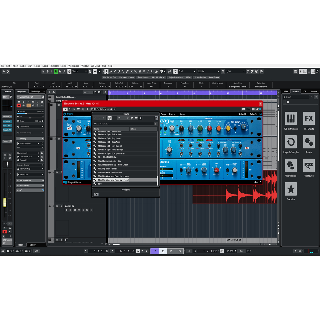Expand MIDI Inserts section in Inspector
The image size is (320, 320).
click(30, 186)
